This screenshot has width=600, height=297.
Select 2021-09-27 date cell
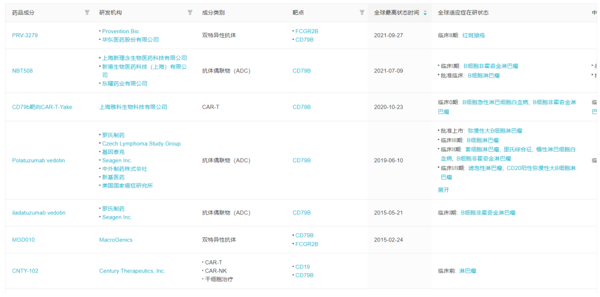pos(388,35)
